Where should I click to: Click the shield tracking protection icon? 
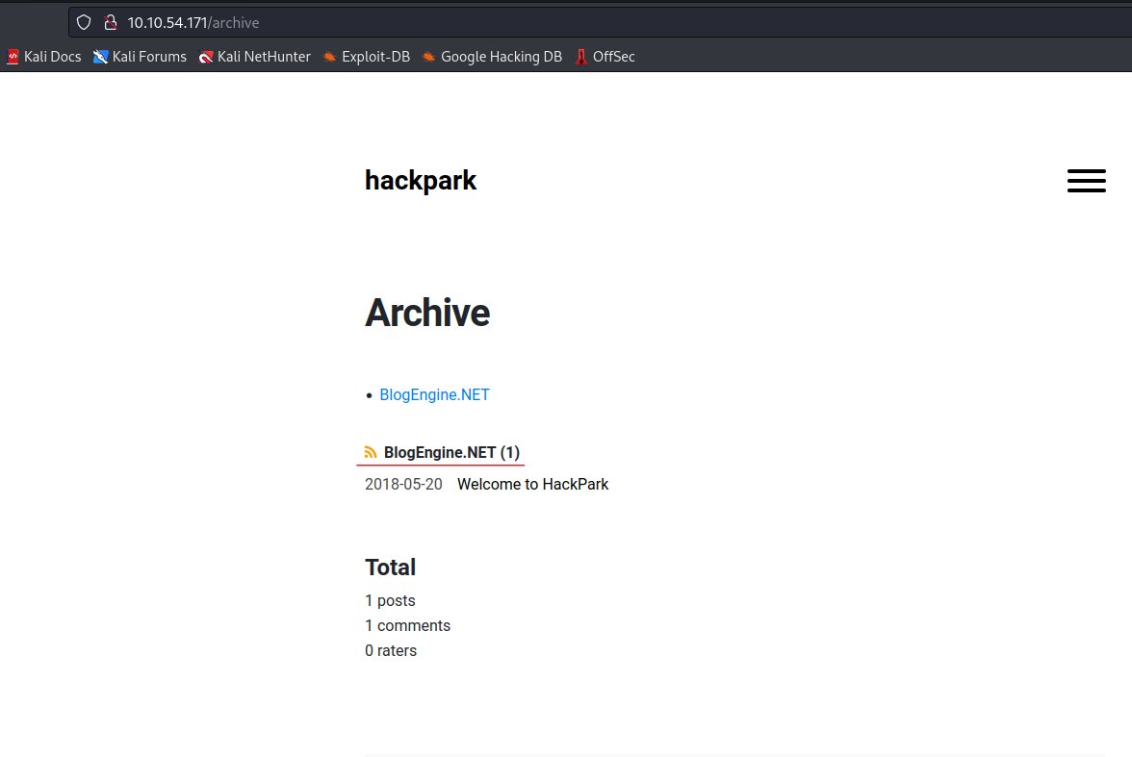84,22
